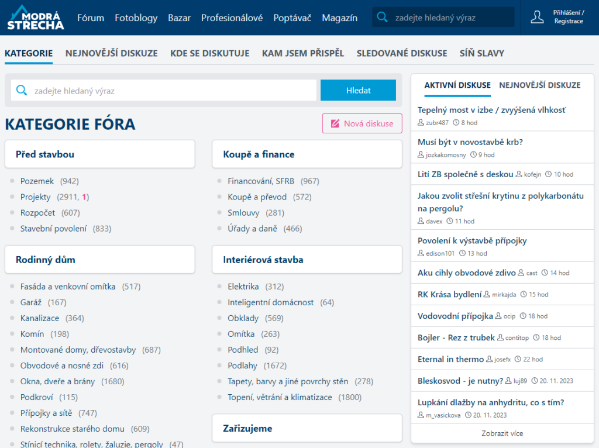The width and height of the screenshot is (599, 448).
Task: Open Topení, větrání a klimatizace category
Action: point(280,397)
